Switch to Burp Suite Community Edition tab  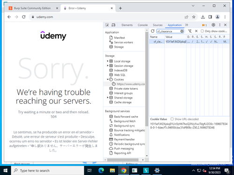[32, 8]
